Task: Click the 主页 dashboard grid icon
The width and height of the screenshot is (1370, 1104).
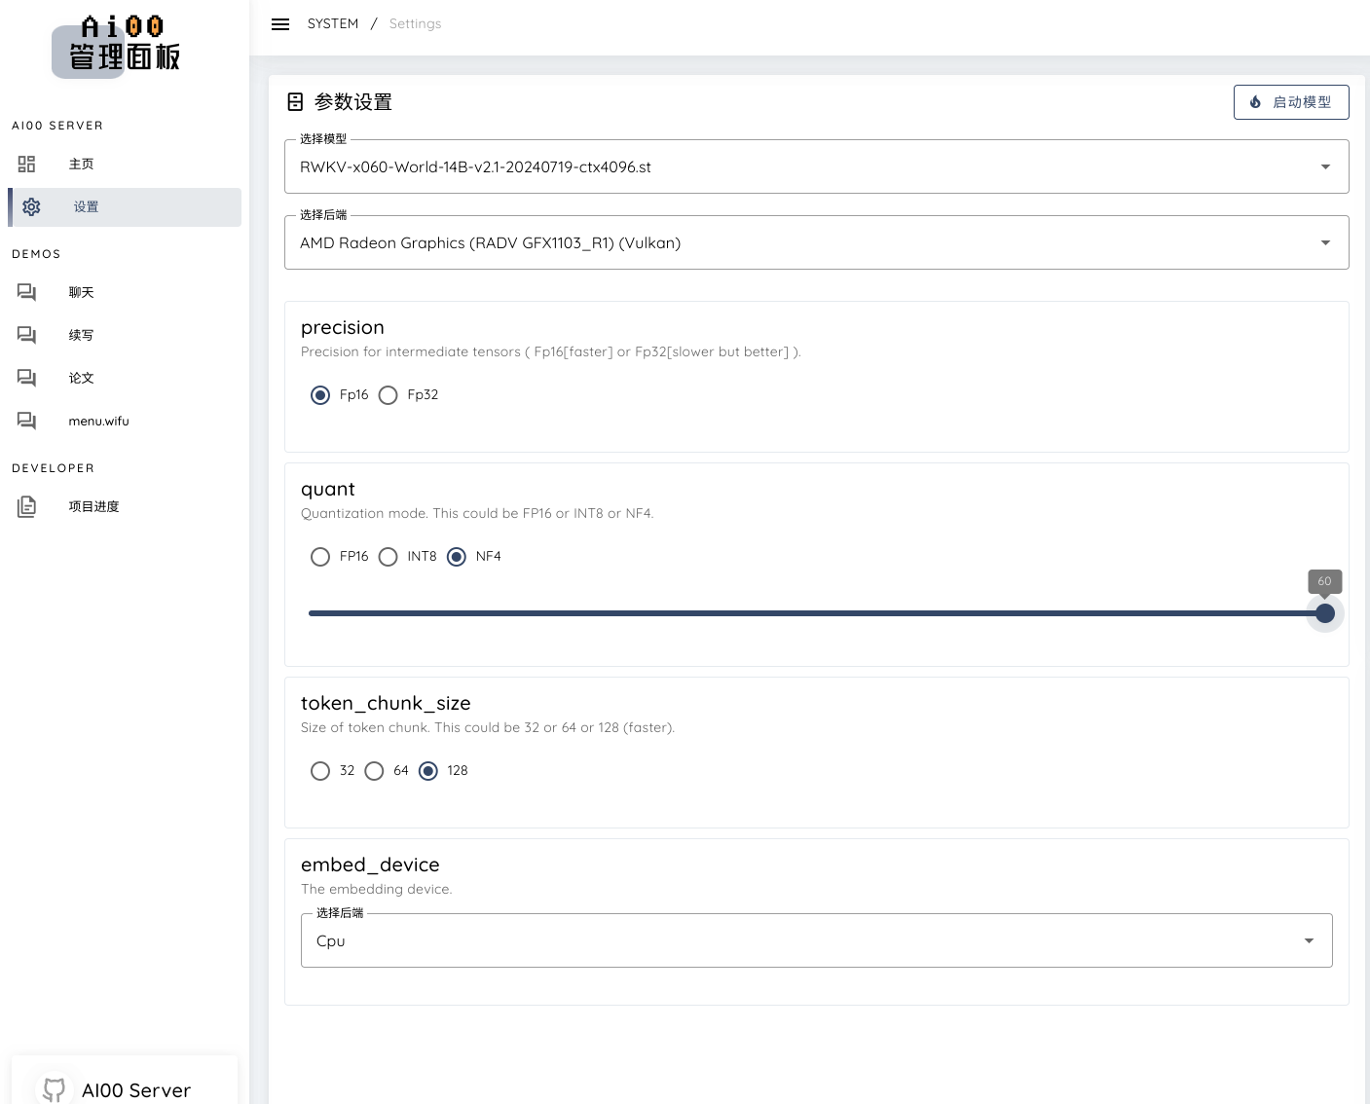Action: click(27, 164)
